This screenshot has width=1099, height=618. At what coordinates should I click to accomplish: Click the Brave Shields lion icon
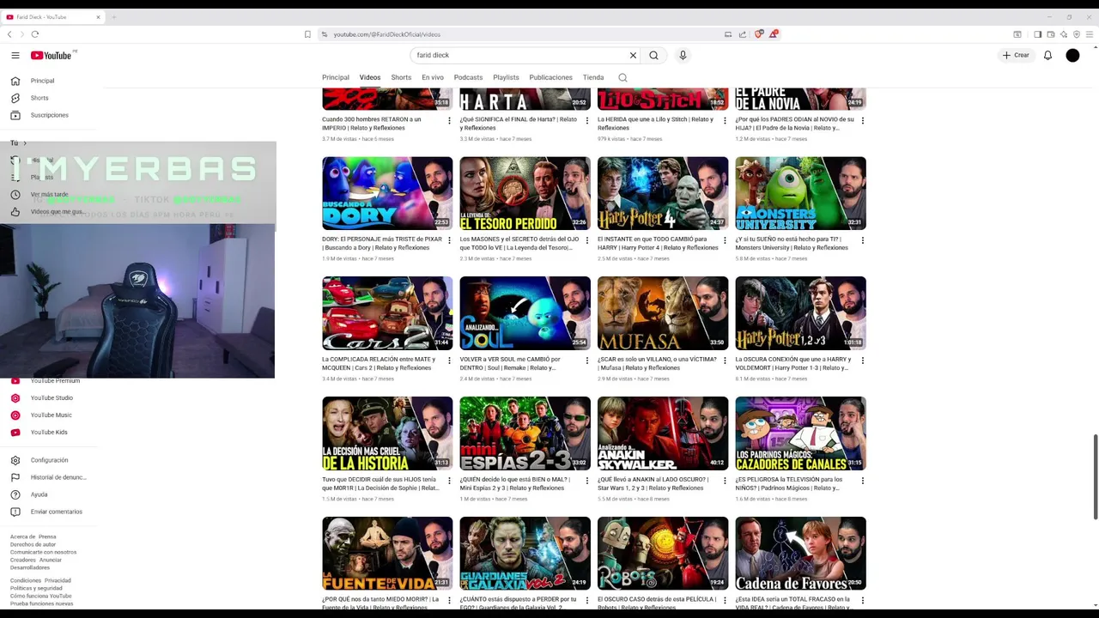coord(758,34)
